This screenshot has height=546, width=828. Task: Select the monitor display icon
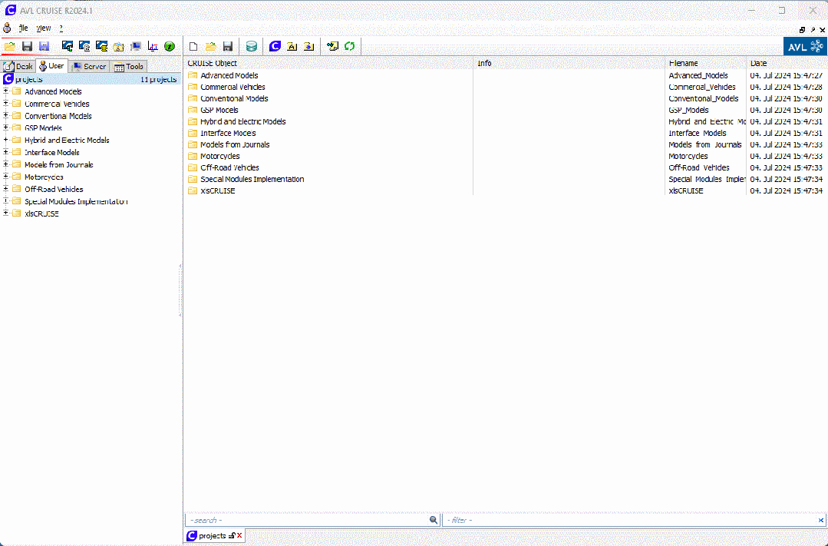tap(135, 46)
